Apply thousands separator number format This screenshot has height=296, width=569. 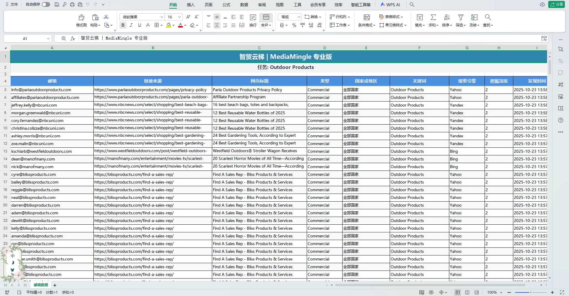click(303, 25)
